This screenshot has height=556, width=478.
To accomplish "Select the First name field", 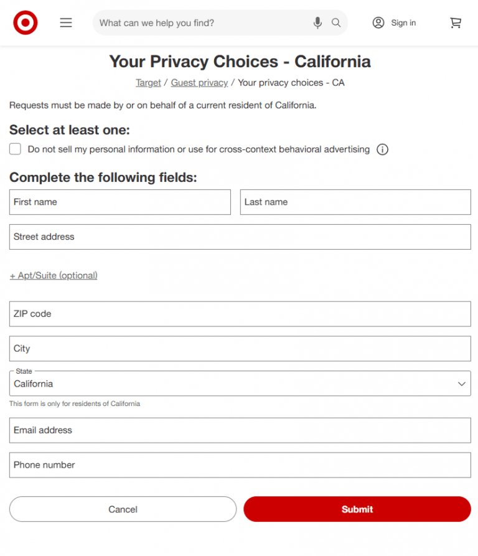I will pos(119,202).
